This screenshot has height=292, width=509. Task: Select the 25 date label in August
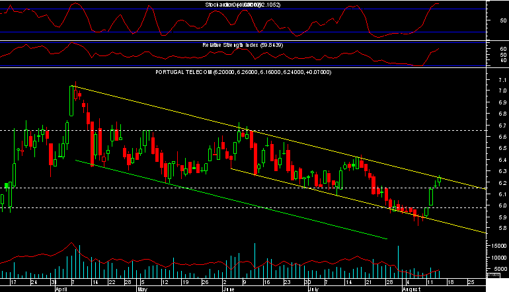coord(471,282)
